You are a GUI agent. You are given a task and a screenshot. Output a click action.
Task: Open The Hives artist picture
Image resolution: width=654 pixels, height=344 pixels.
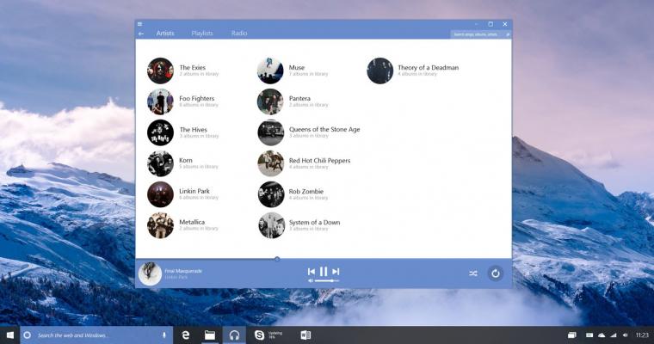point(160,132)
